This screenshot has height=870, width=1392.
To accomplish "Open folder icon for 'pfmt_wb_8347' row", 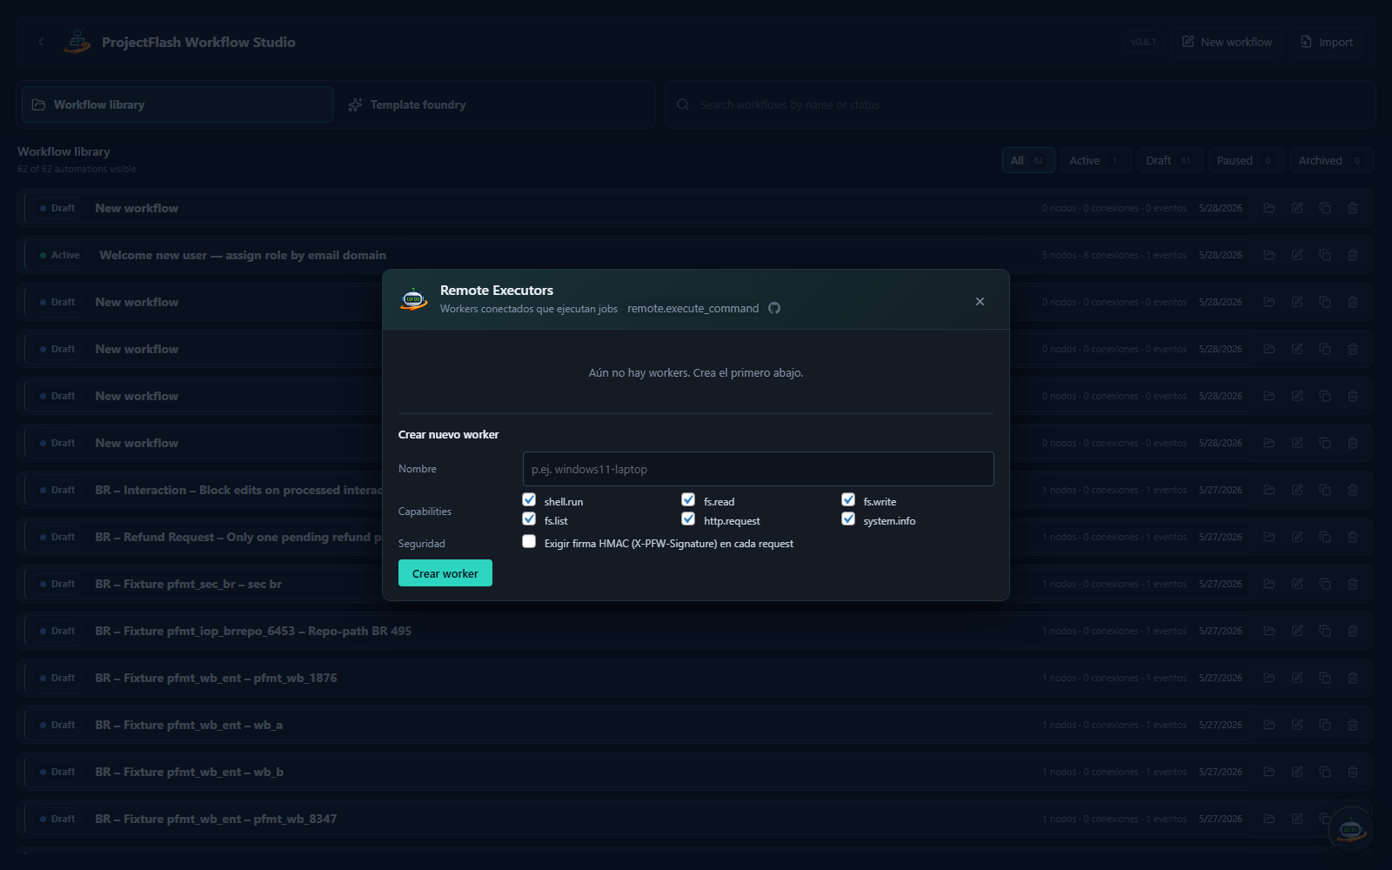I will click(1269, 819).
